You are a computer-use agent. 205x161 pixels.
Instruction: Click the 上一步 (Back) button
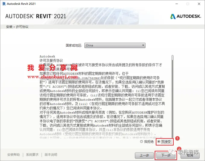[144, 155]
